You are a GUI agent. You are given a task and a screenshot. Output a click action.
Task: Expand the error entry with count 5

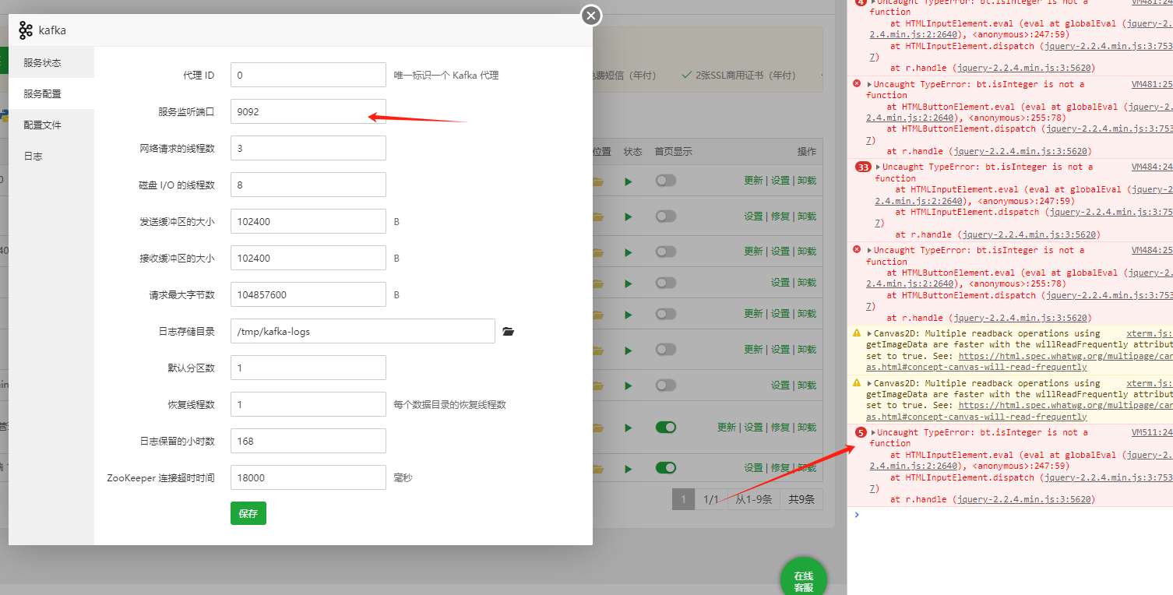874,432
